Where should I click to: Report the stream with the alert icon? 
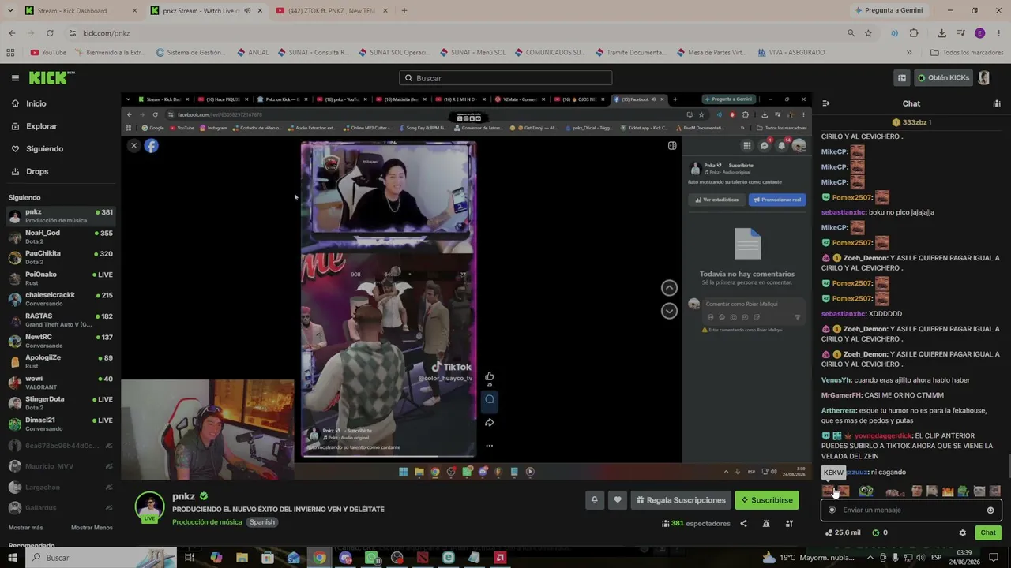tap(765, 523)
